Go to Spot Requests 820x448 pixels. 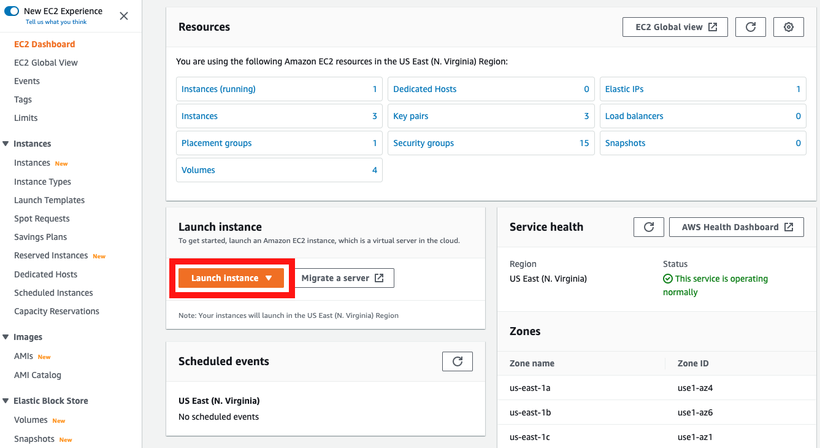click(42, 218)
